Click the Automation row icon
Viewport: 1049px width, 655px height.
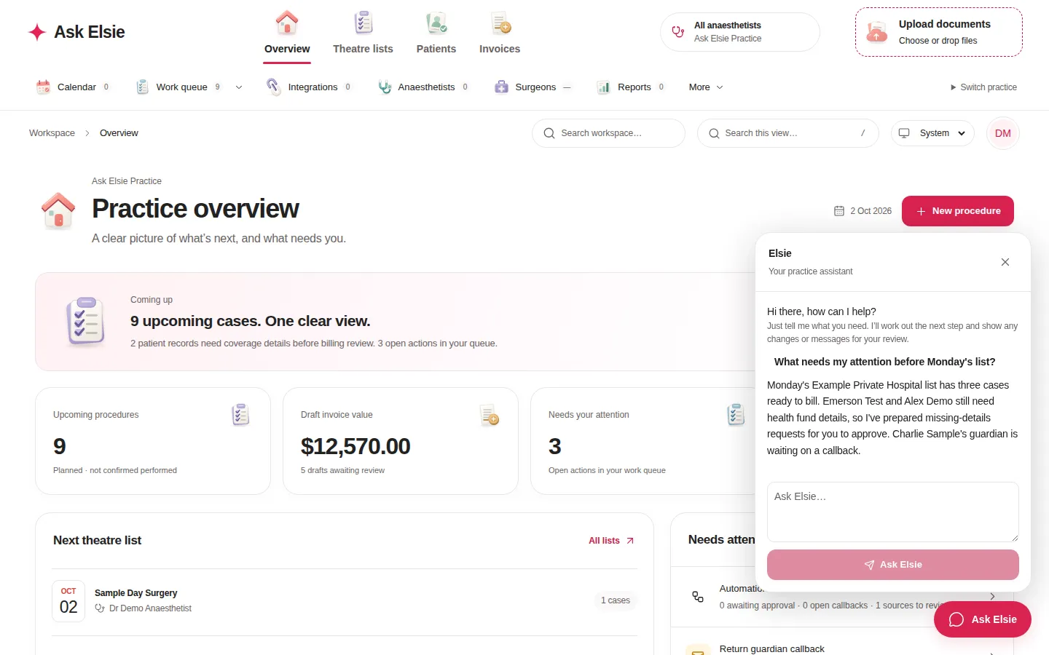698,597
